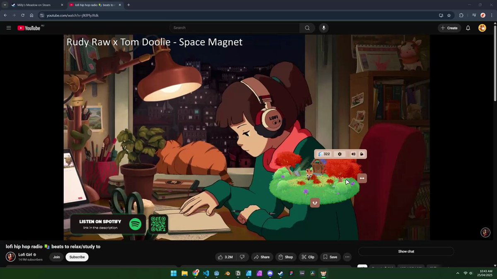The height and width of the screenshot is (279, 497).
Task: Go to YouTube home via logo
Action: 29,28
